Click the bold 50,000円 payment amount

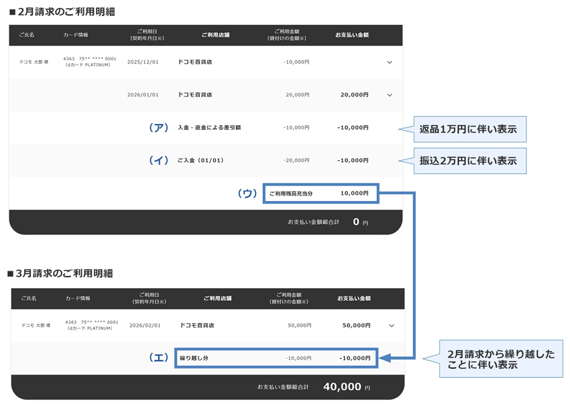click(357, 326)
